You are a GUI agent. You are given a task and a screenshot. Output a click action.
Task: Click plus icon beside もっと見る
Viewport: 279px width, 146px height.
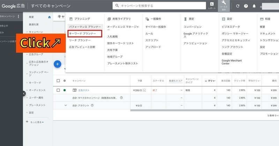pyautogui.click(x=27, y=122)
